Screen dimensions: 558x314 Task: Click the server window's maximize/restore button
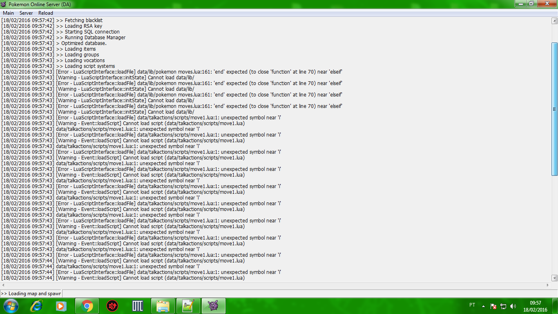coord(531,3)
